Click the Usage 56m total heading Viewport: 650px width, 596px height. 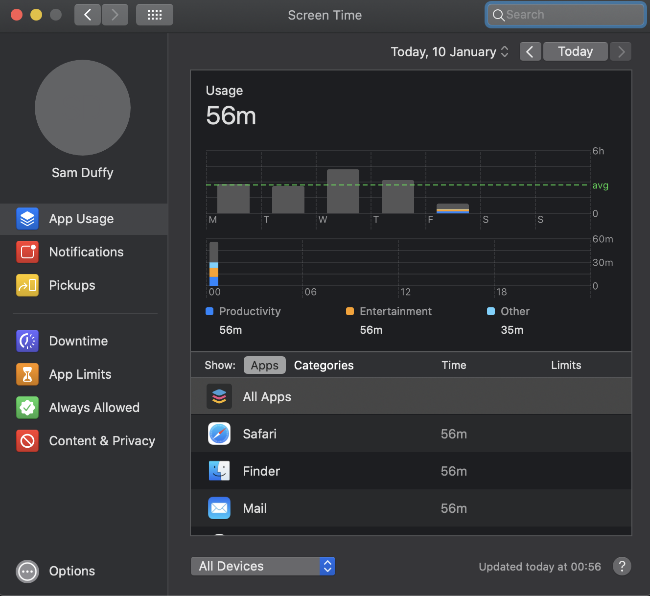tap(231, 116)
